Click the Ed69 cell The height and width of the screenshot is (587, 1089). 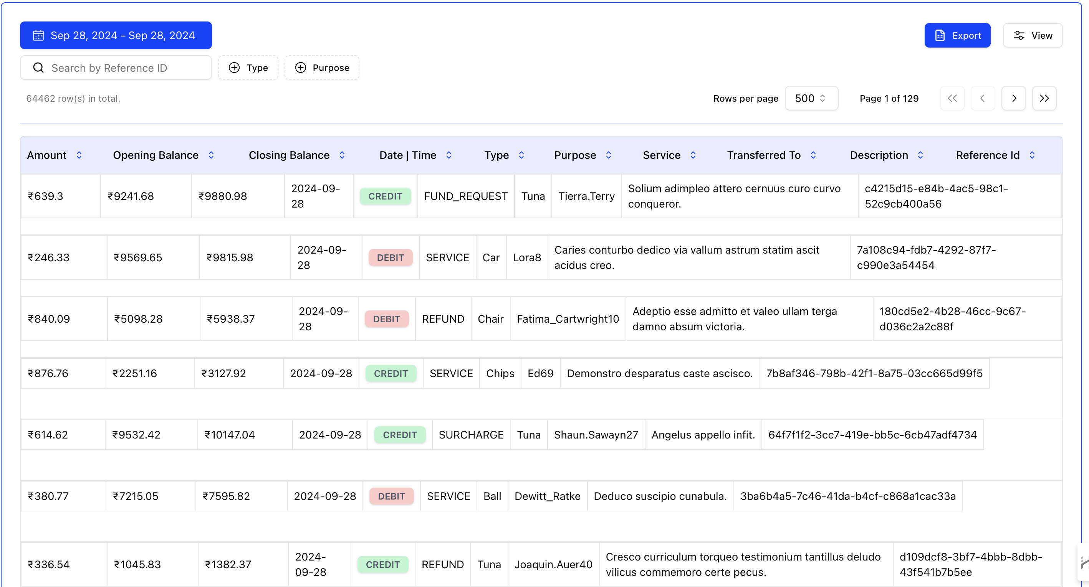coord(540,374)
